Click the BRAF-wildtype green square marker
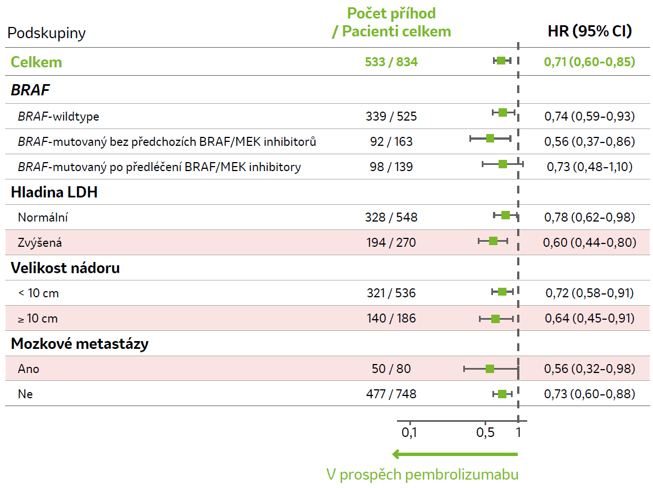 point(503,113)
